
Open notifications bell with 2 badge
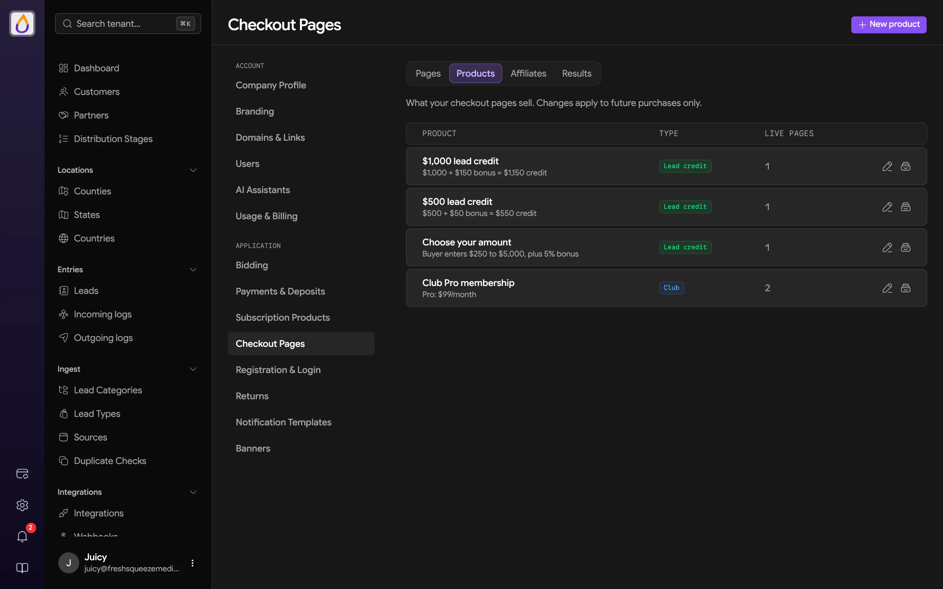coord(22,536)
